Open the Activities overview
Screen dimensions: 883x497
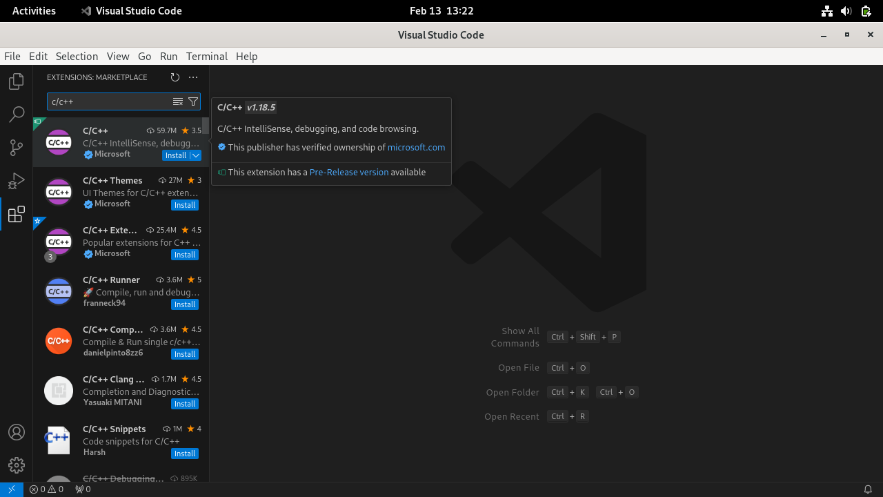point(34,10)
